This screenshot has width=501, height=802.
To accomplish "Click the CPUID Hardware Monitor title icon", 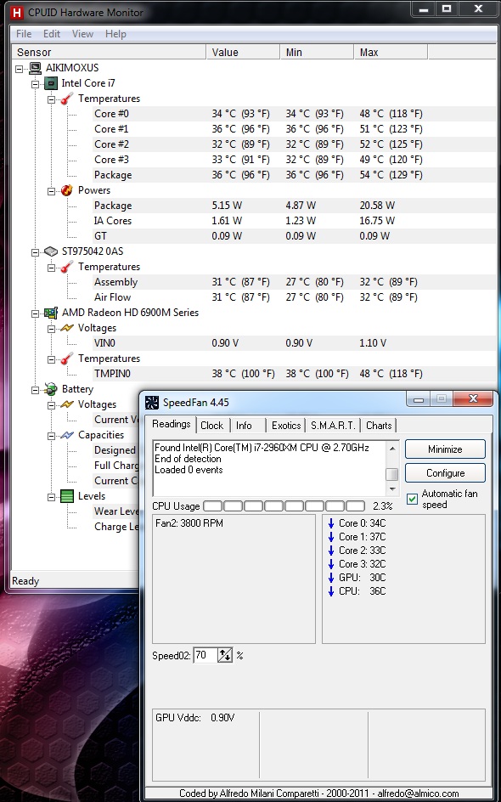I will 19,12.
